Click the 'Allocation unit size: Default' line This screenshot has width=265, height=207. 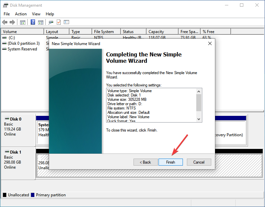tap(128, 113)
